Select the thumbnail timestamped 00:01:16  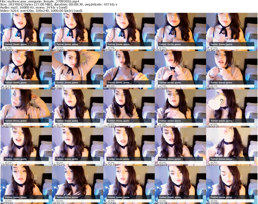point(180,32)
